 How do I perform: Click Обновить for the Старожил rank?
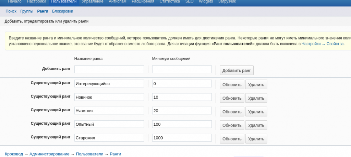[x=232, y=139]
